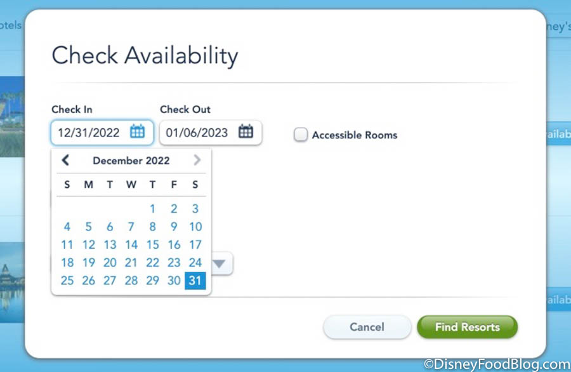571x372 pixels.
Task: Enable the Accessible Rooms checkbox
Action: click(301, 135)
